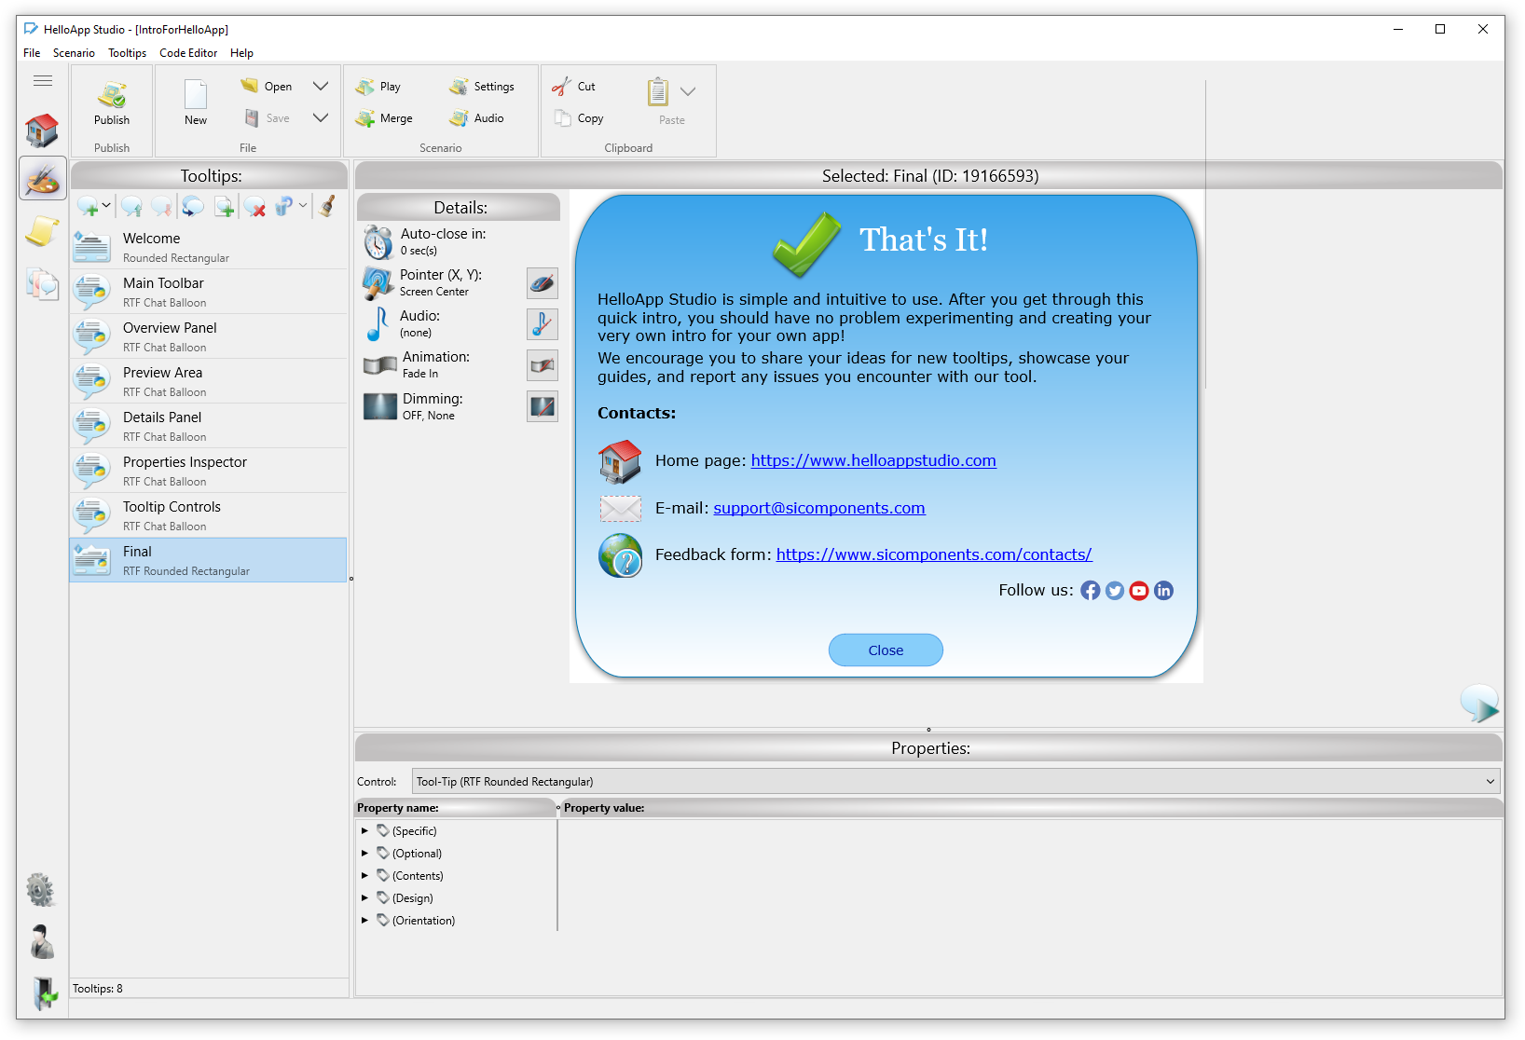This screenshot has height=1040, width=1525.
Task: Select the Welcome tooltip in the list
Action: point(209,247)
